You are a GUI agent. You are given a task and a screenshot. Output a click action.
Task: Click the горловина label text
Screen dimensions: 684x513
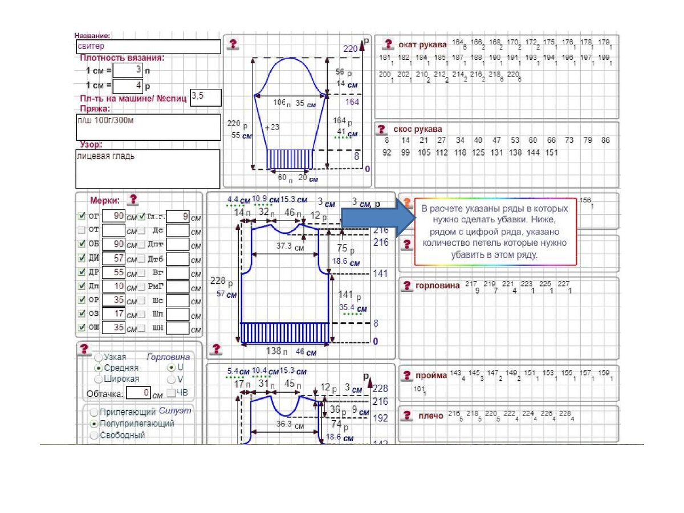click(x=438, y=286)
